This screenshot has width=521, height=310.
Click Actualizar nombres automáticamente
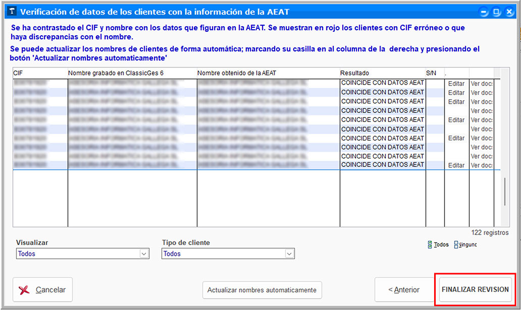262,290
